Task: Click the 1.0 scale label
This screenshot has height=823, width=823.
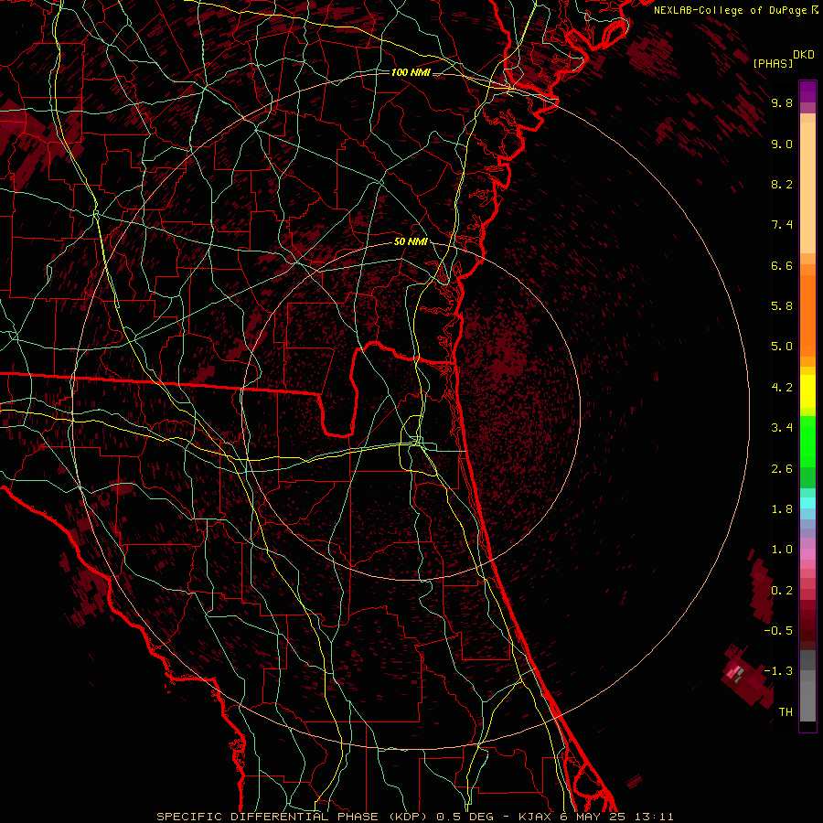Action: (782, 550)
